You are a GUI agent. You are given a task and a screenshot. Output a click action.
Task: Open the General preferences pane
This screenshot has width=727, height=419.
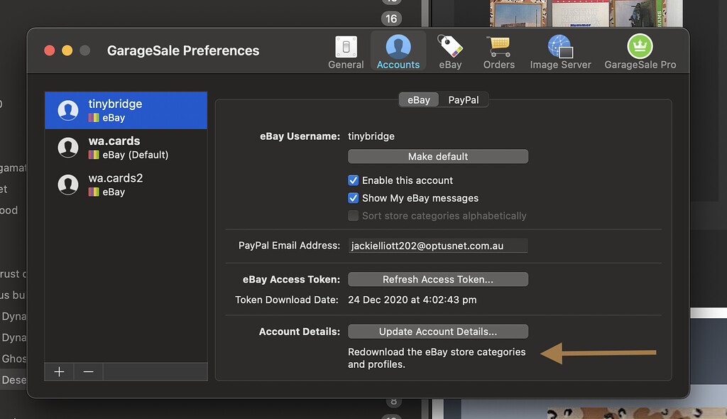point(346,53)
